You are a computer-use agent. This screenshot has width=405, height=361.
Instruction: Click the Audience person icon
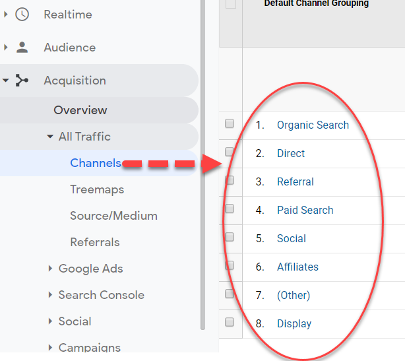point(22,48)
